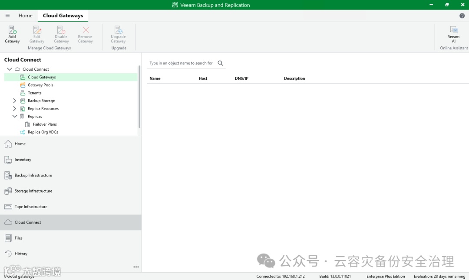
Task: Click the Remove Gateway ribbon icon
Action: [86, 30]
